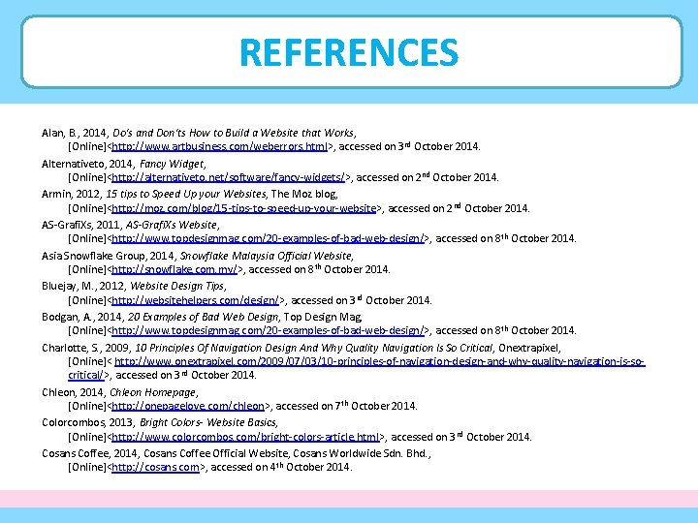Click 'Cosans Worldwide Sdn. Bhd.' text

coord(361,453)
